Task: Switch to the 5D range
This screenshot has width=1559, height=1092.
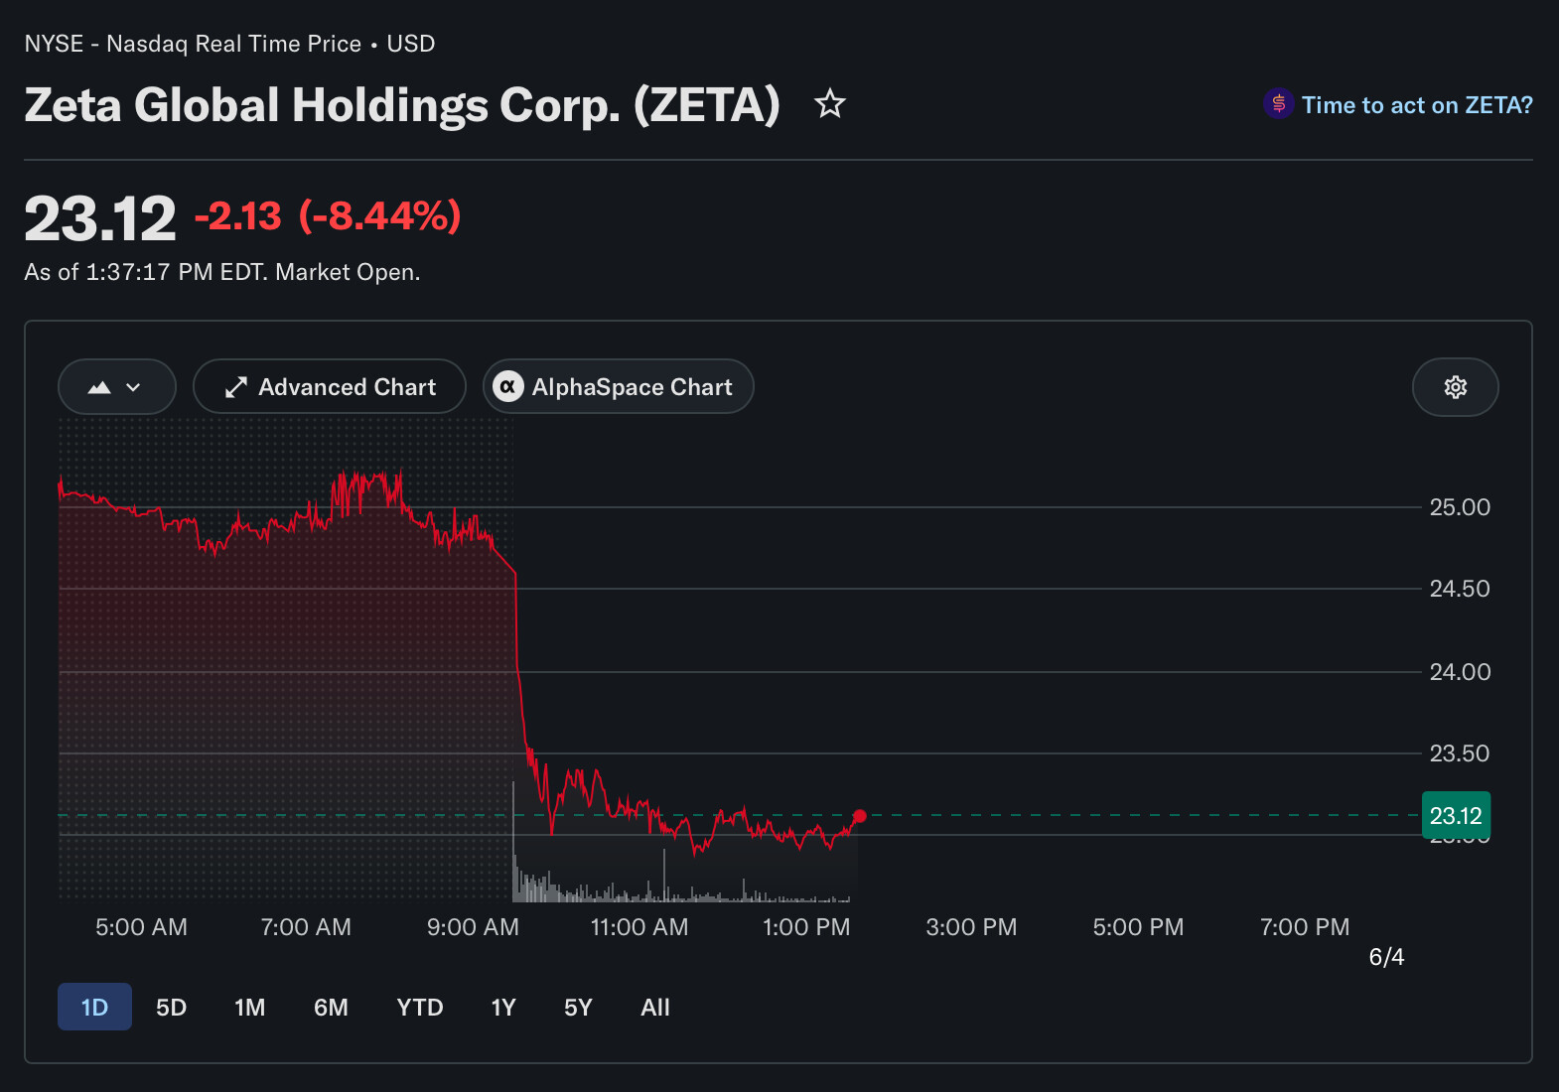Action: [x=171, y=1007]
